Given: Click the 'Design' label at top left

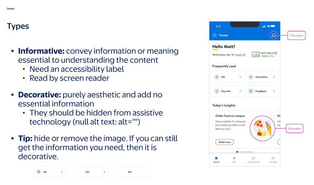Looking at the screenshot, I should [11, 9].
